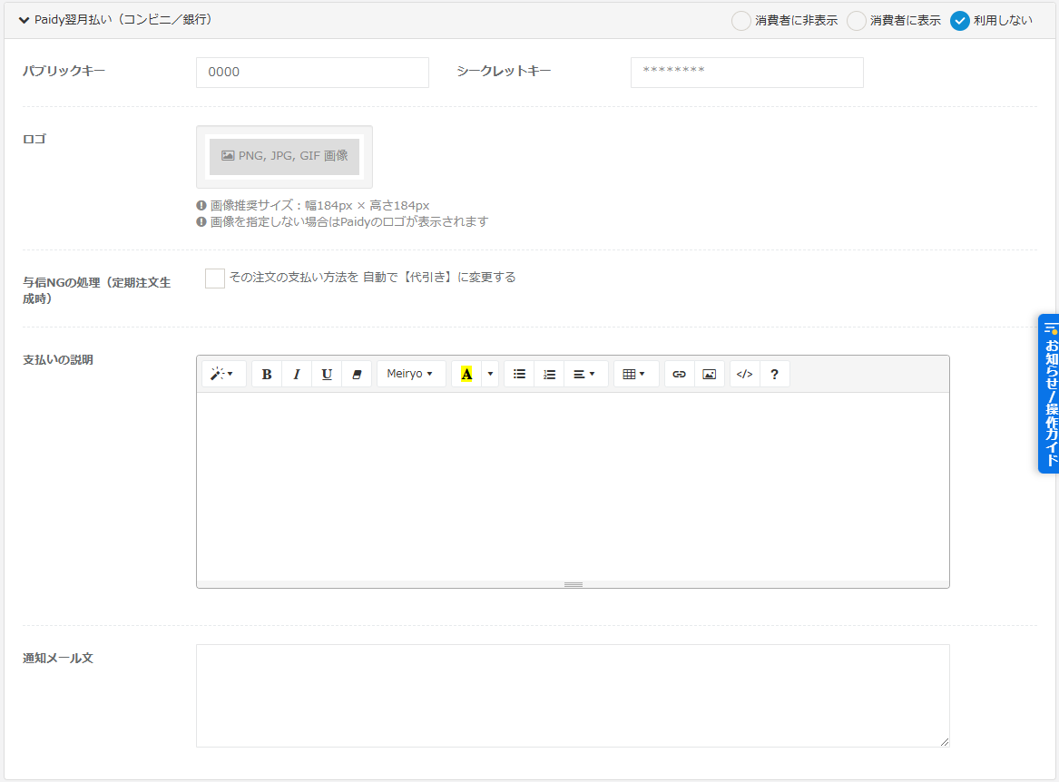Click the eraser clear-formatting icon
The height and width of the screenshot is (782, 1059).
point(357,374)
